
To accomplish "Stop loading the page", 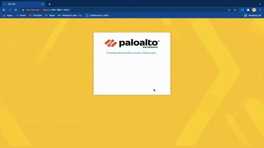I will click(x=16, y=10).
